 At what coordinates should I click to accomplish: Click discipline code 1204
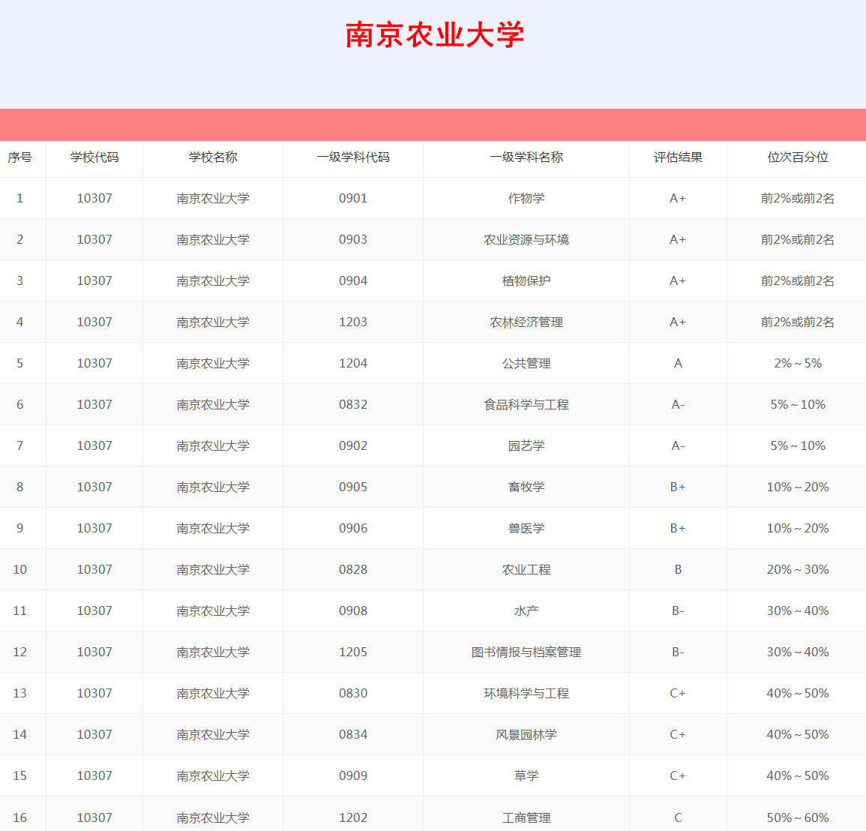[x=353, y=364]
